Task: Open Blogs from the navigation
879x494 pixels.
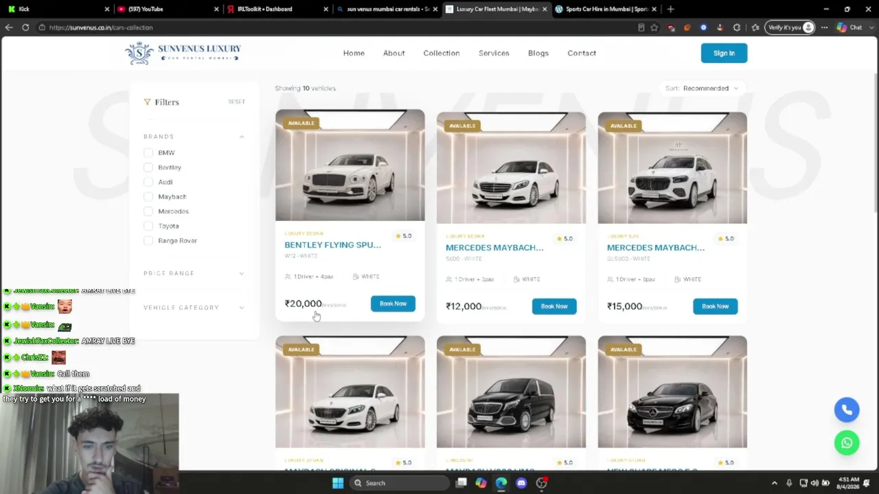Action: [x=538, y=53]
